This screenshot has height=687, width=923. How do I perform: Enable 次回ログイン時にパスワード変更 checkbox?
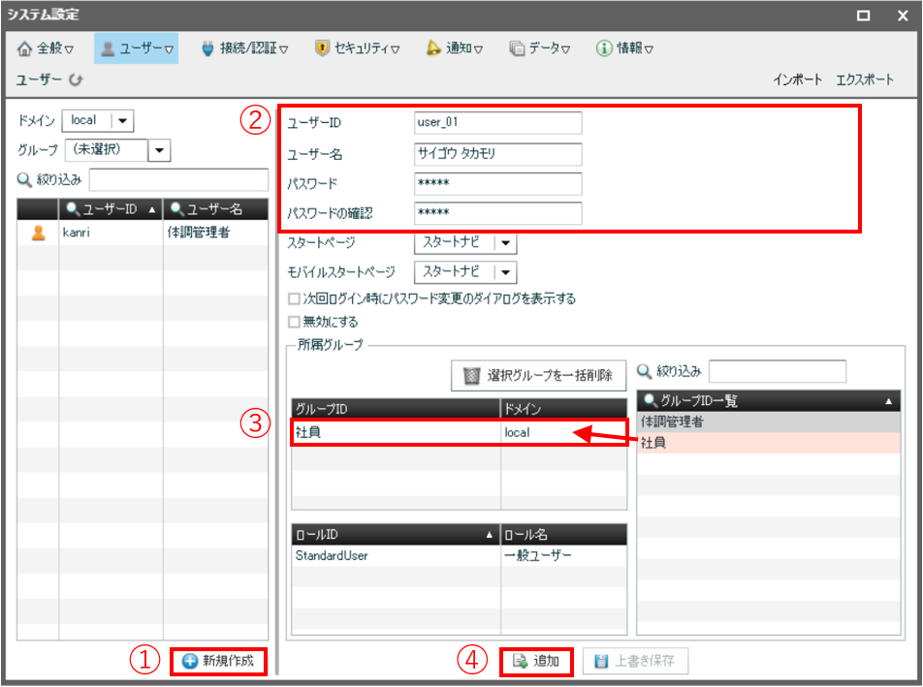(x=294, y=298)
